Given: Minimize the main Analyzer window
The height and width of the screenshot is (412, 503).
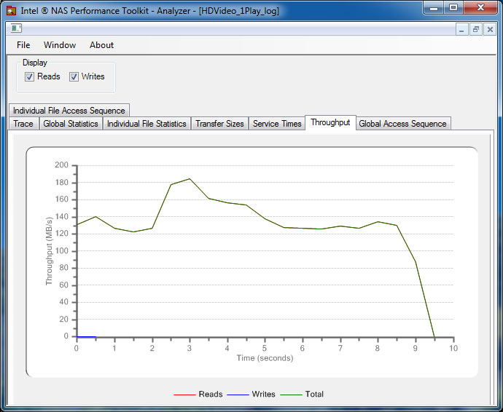Looking at the screenshot, I should coord(435,8).
